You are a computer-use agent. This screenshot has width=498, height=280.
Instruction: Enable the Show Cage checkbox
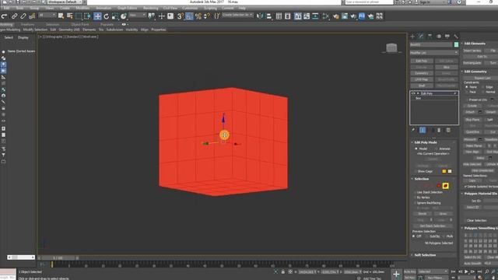(x=416, y=171)
